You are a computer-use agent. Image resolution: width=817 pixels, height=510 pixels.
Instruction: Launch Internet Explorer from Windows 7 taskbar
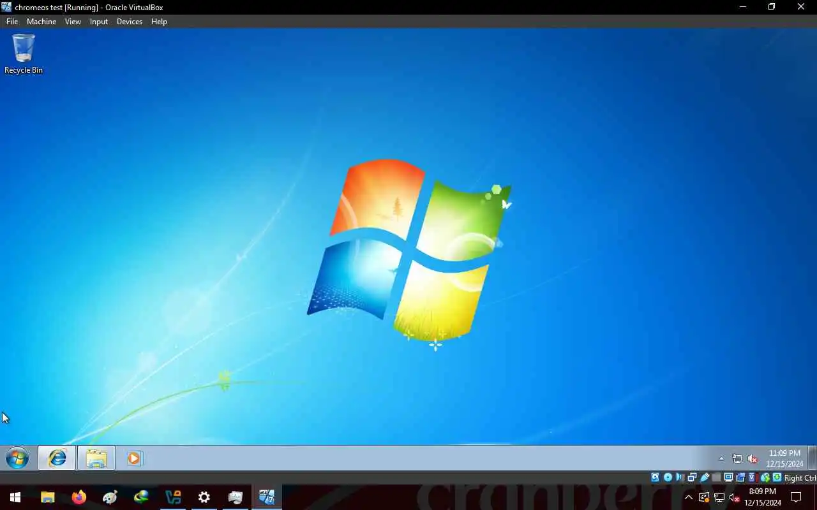[57, 458]
